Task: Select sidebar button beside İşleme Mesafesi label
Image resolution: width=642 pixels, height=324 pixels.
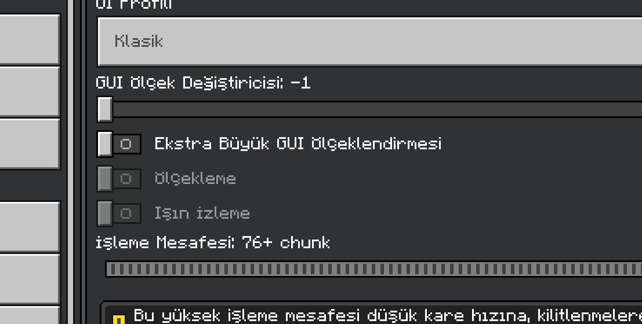Action: click(30, 227)
